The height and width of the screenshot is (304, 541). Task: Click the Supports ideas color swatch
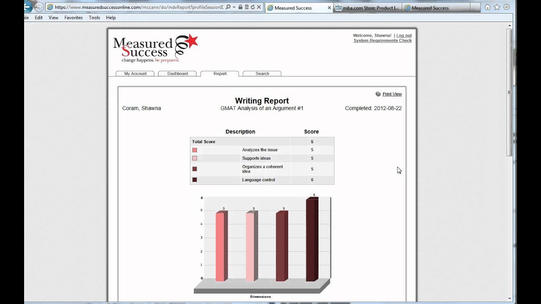pos(194,158)
